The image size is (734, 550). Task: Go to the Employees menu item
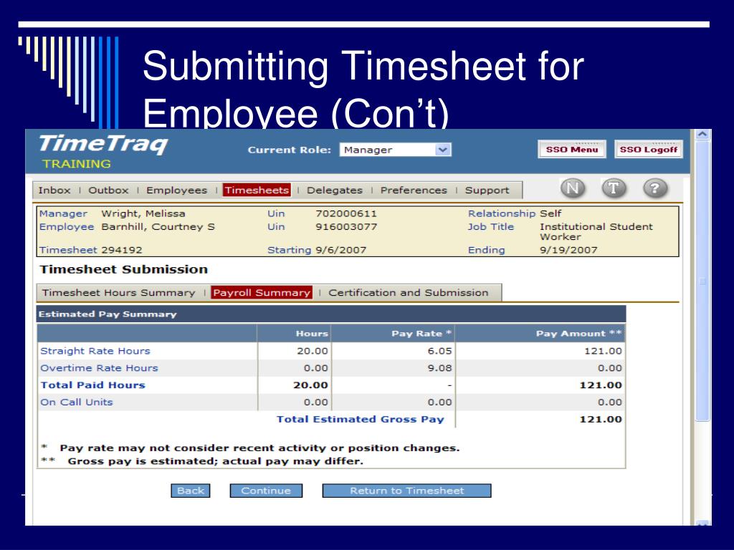point(176,190)
